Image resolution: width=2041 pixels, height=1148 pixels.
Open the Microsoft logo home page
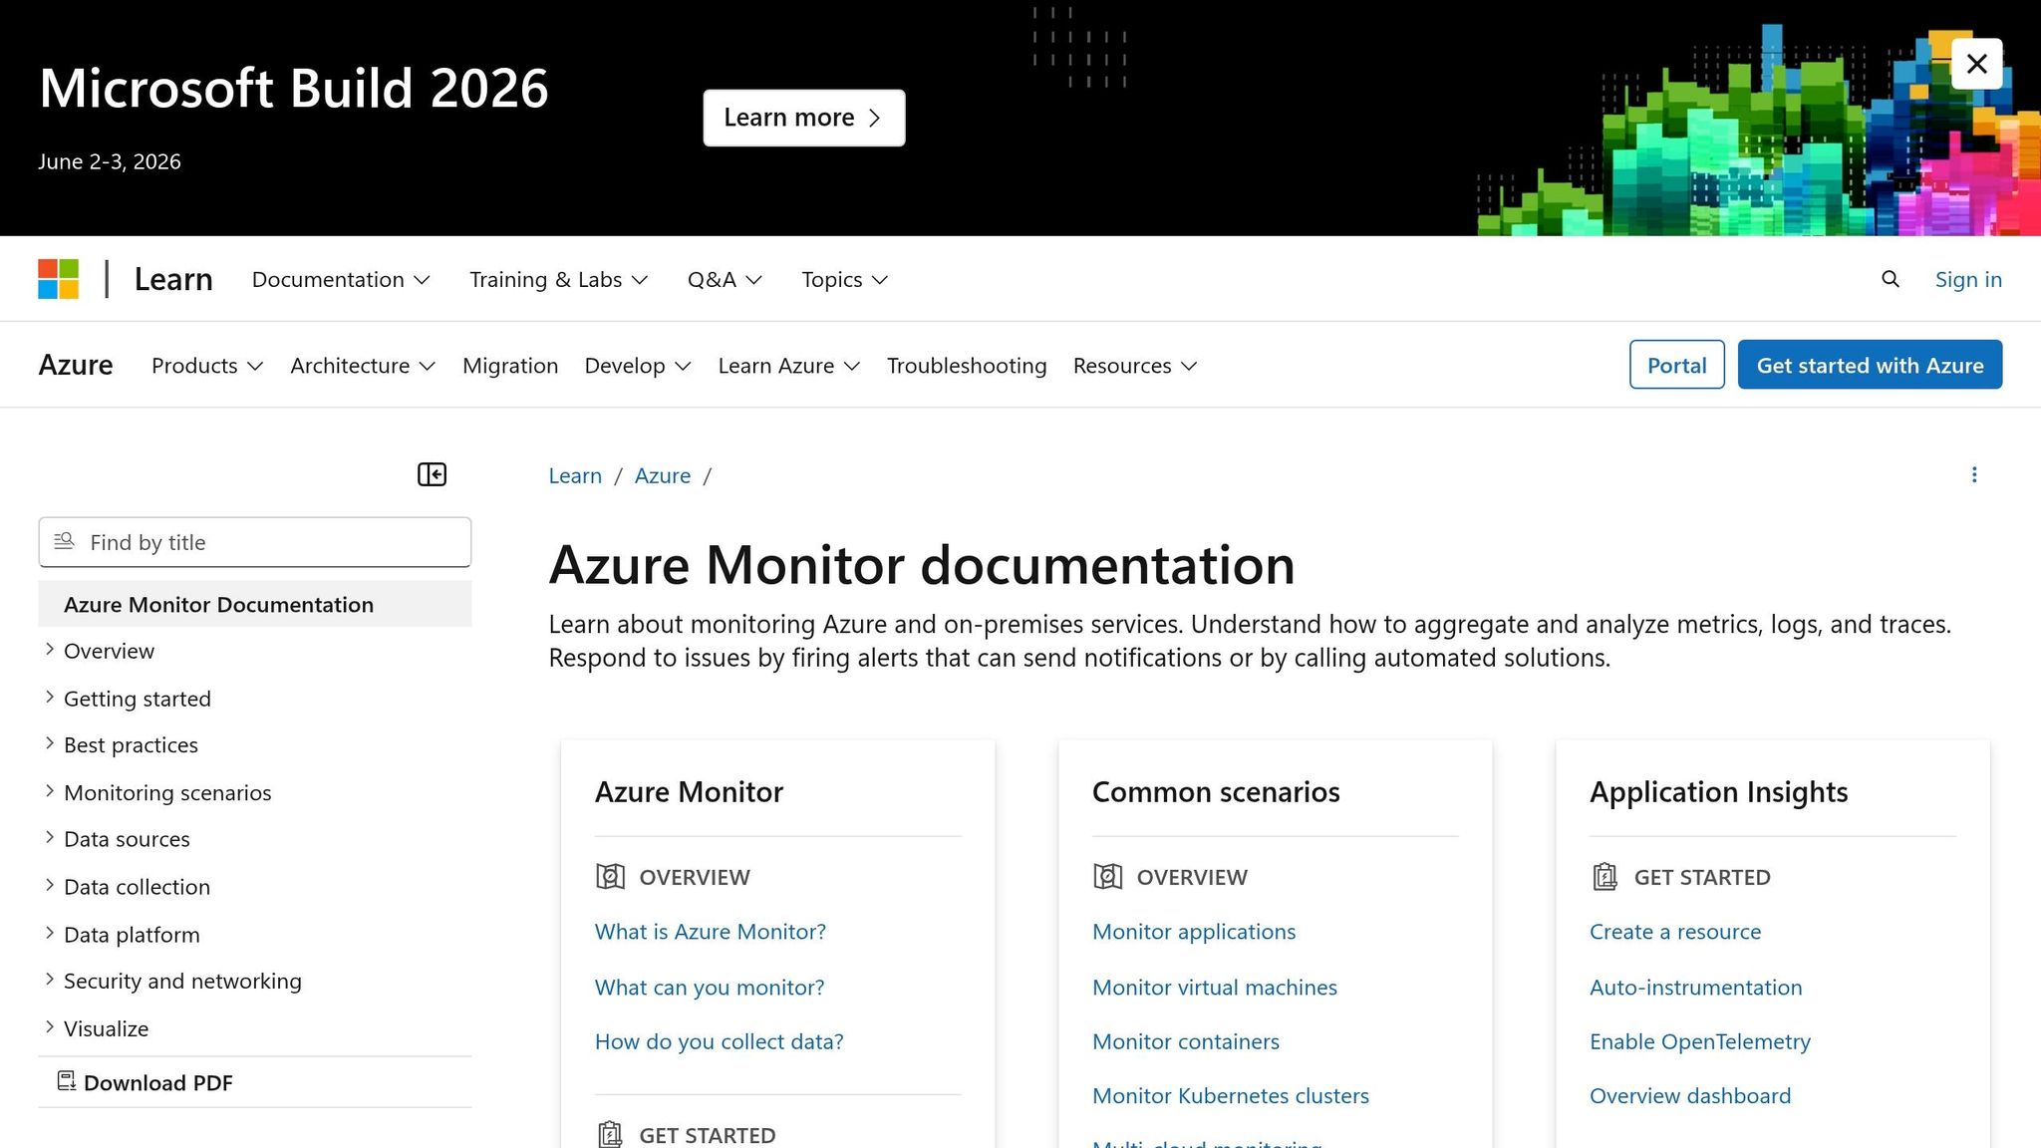[58, 279]
